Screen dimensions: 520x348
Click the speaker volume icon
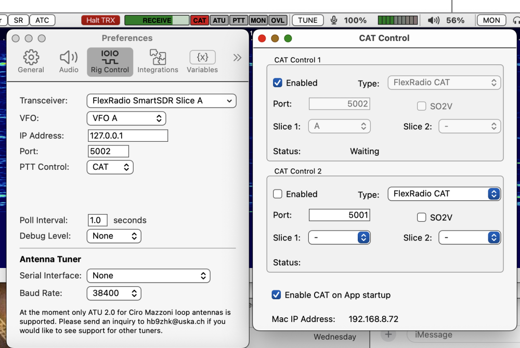click(434, 20)
